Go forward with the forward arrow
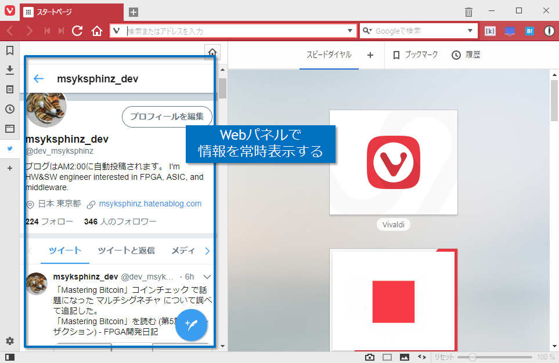 tap(29, 31)
